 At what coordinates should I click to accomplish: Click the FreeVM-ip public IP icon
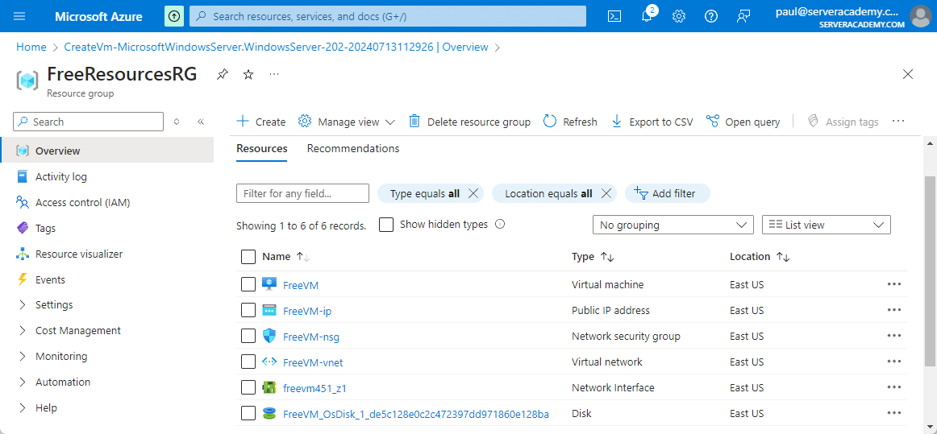[269, 311]
